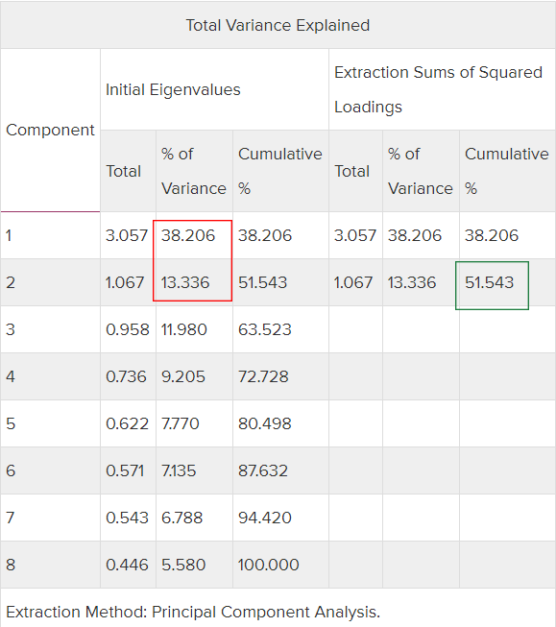Click row label 8 in the Component column
The width and height of the screenshot is (556, 627).
click(11, 565)
